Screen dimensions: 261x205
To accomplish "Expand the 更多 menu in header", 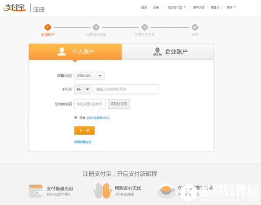I will tap(231, 7).
